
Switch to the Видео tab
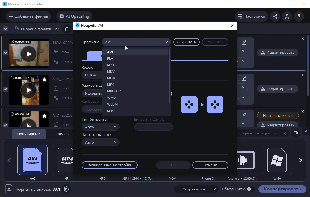click(63, 134)
